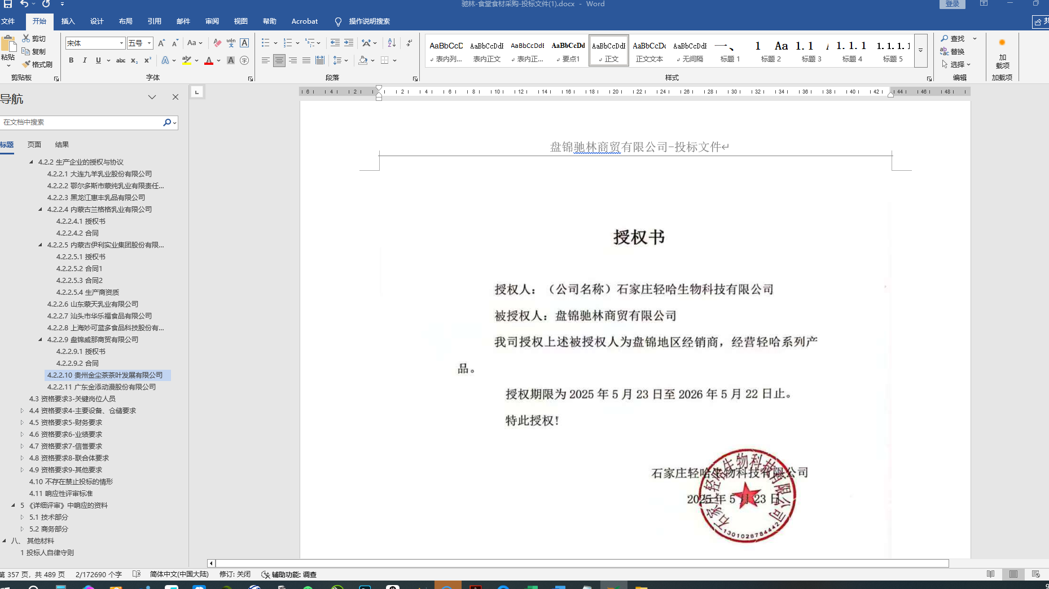This screenshot has height=589, width=1049.
Task: Increase font size with the grow-font icon
Action: (x=162, y=43)
